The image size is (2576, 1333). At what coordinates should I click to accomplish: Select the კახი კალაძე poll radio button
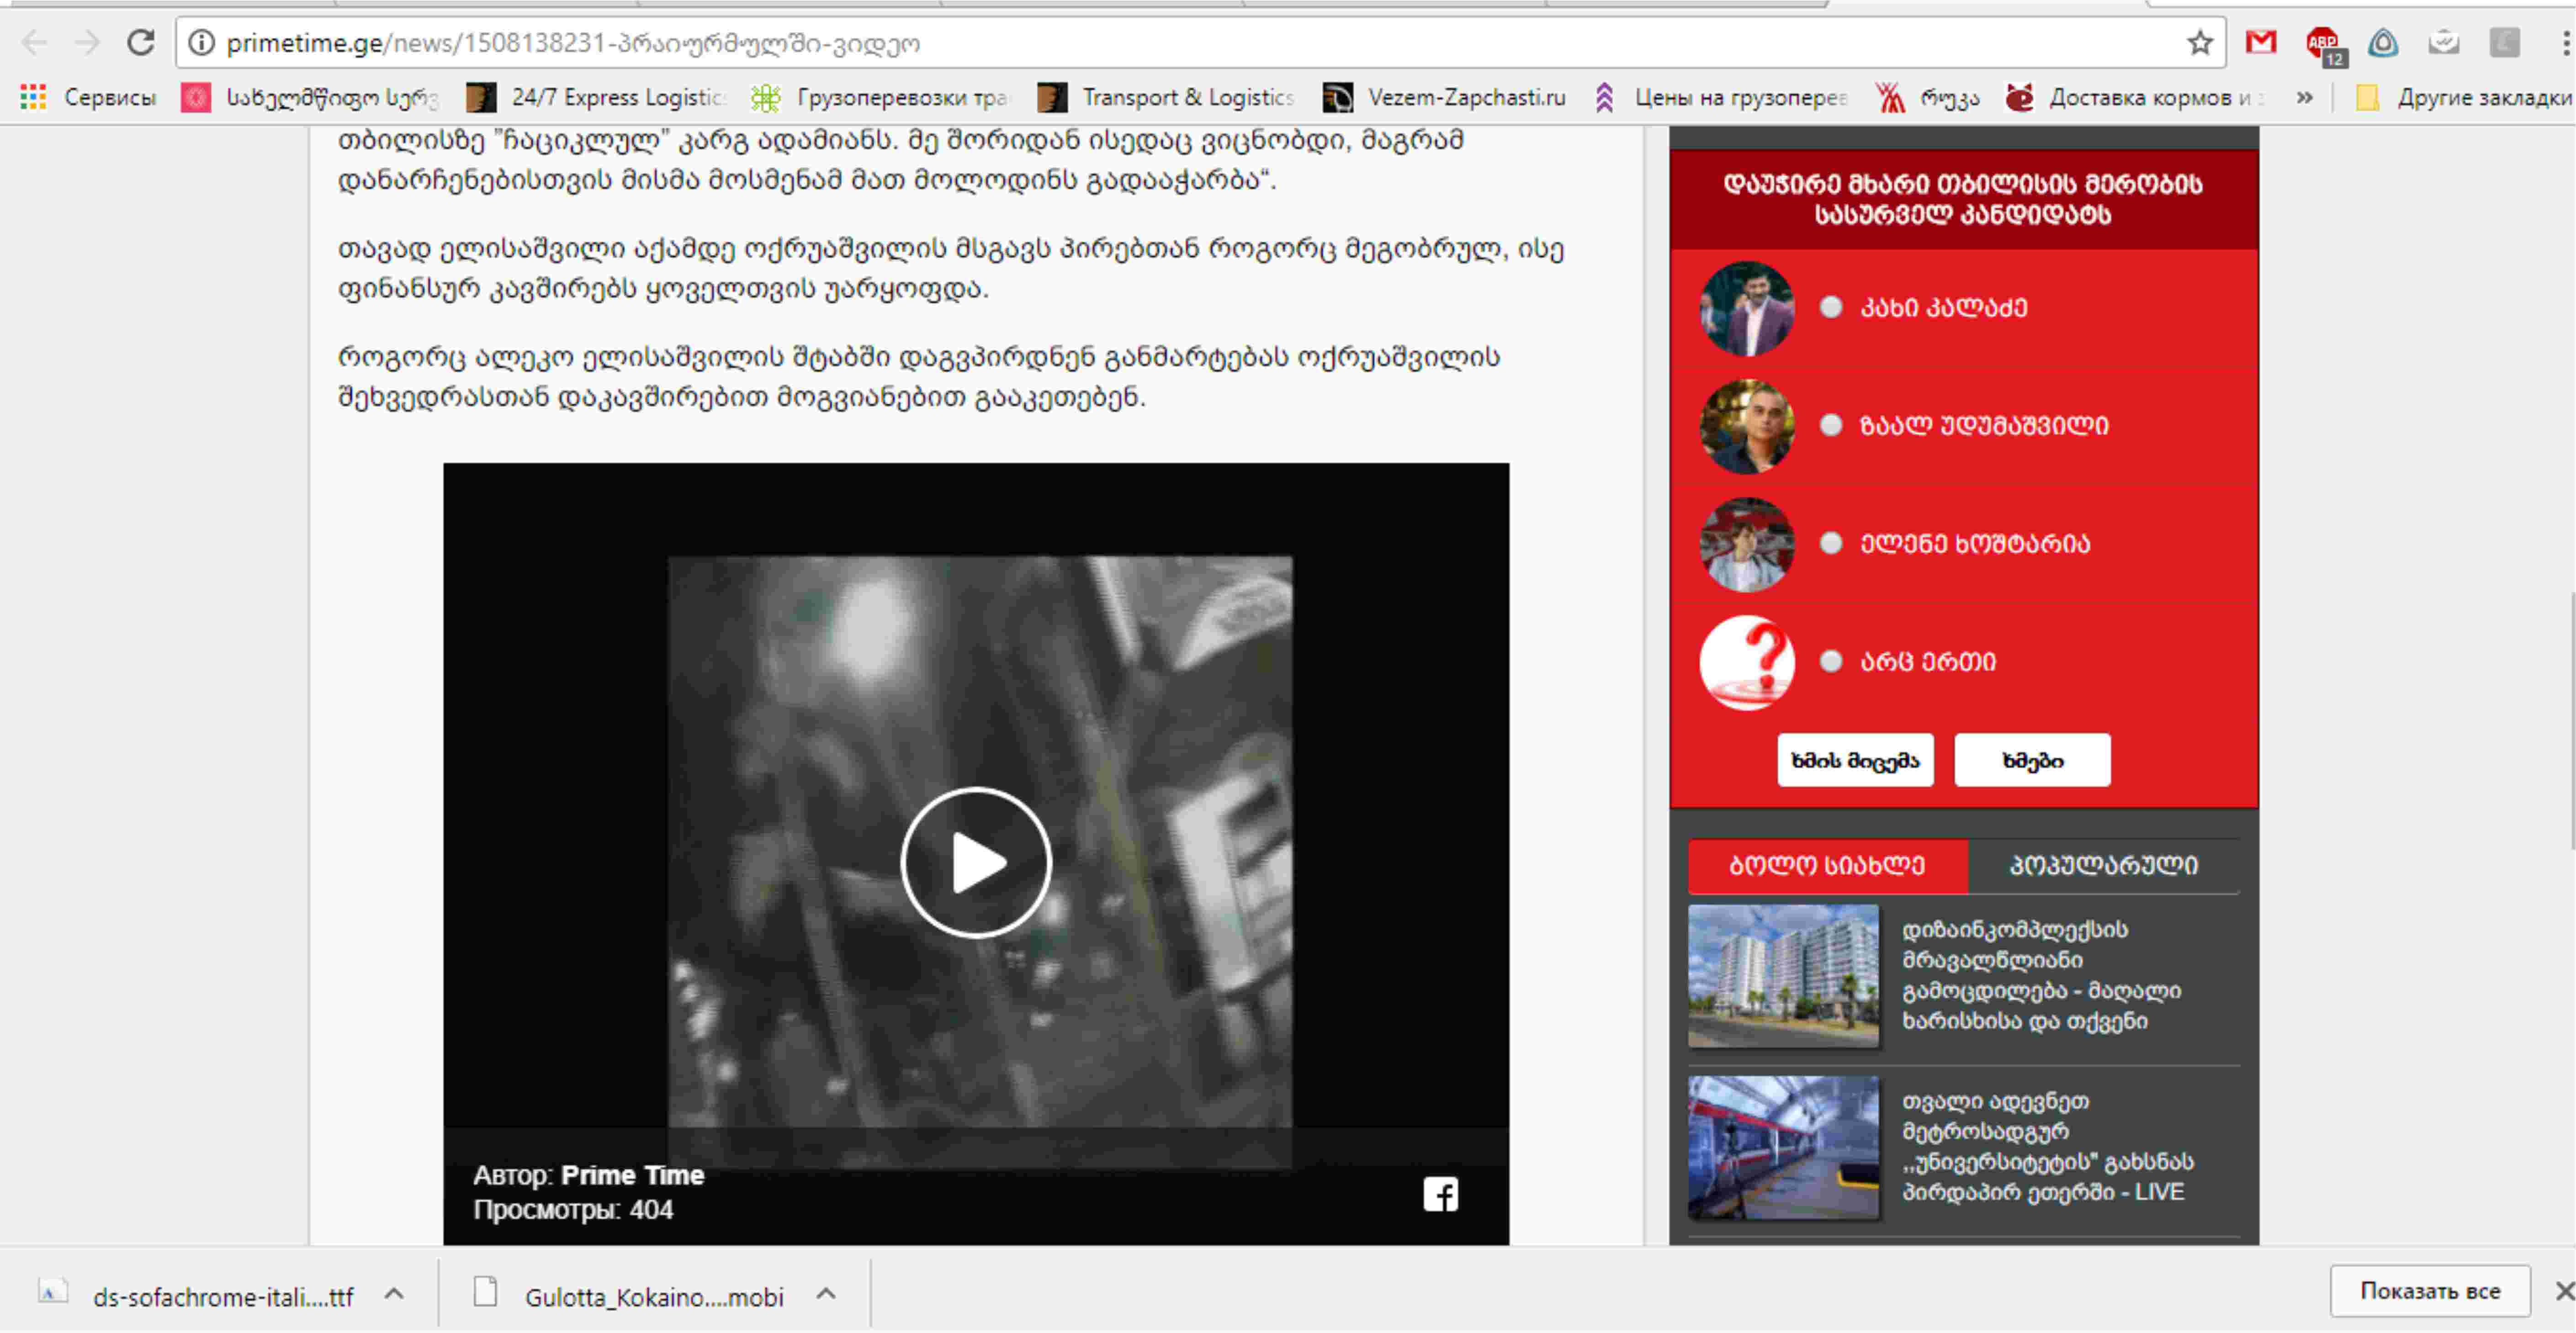tap(1831, 307)
